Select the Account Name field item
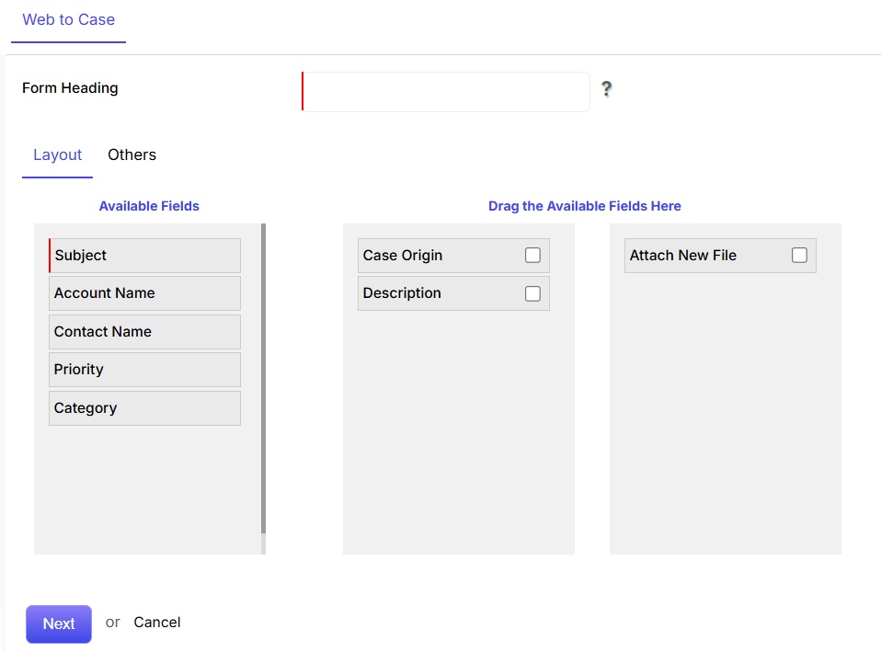 click(x=145, y=292)
